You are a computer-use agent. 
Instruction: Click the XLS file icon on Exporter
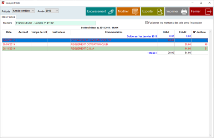[160, 11]
